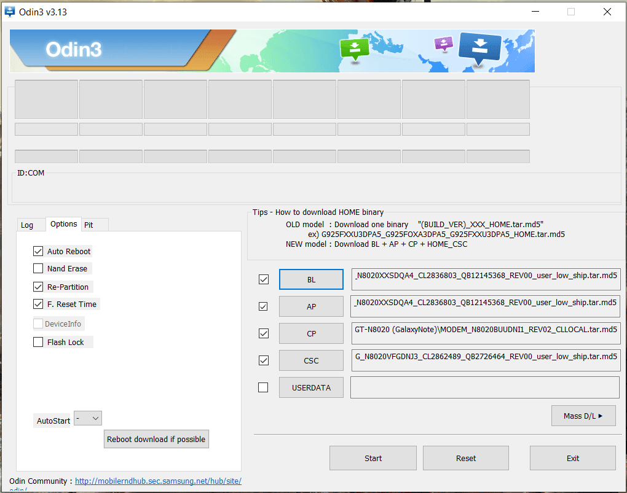Click the empty USERDATA path field
Screen dimensions: 627x493
pos(485,387)
